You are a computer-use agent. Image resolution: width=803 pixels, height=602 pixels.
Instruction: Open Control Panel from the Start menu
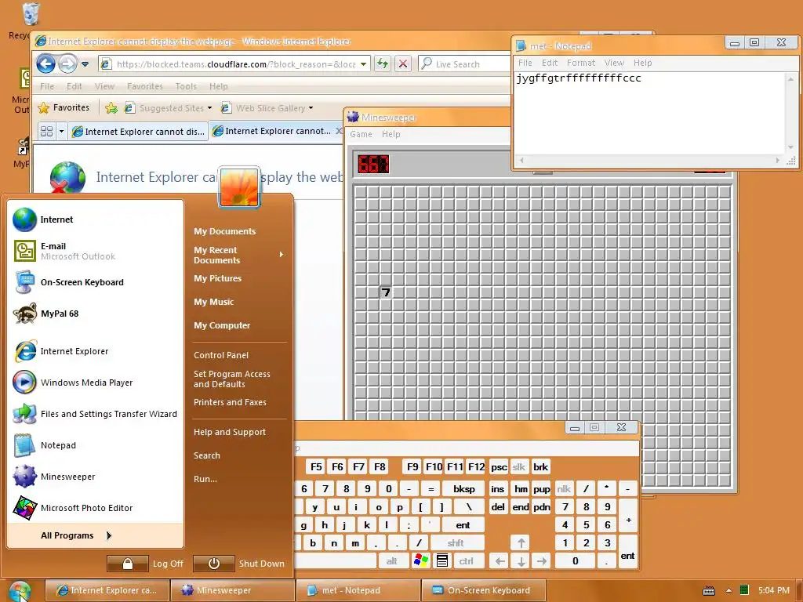click(x=221, y=355)
